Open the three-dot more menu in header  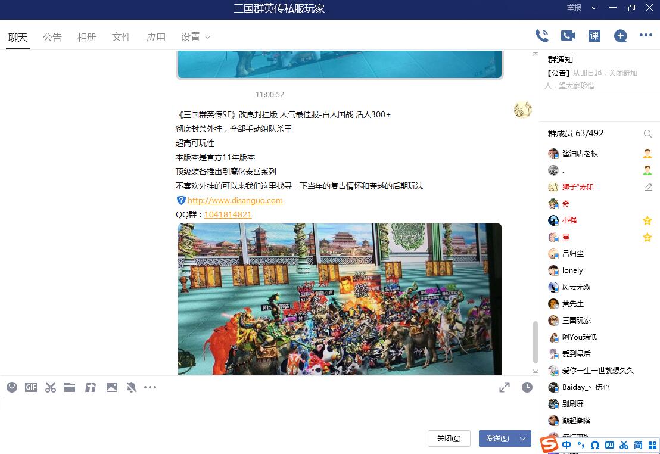coord(646,35)
